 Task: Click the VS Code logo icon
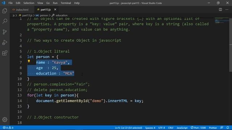pos(3,3)
